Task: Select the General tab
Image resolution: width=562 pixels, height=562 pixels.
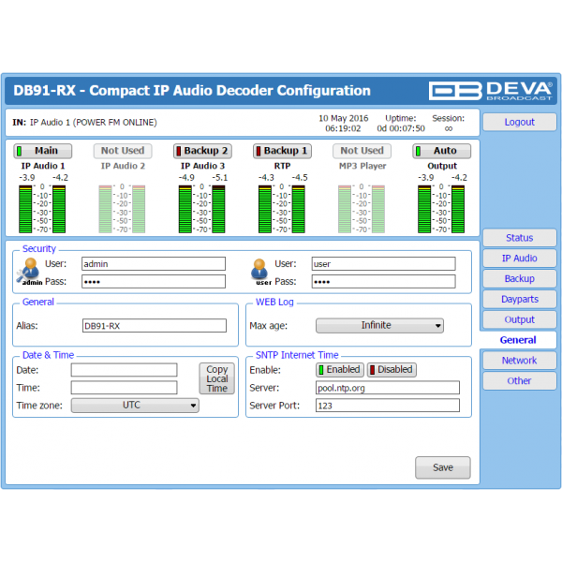Action: [518, 340]
